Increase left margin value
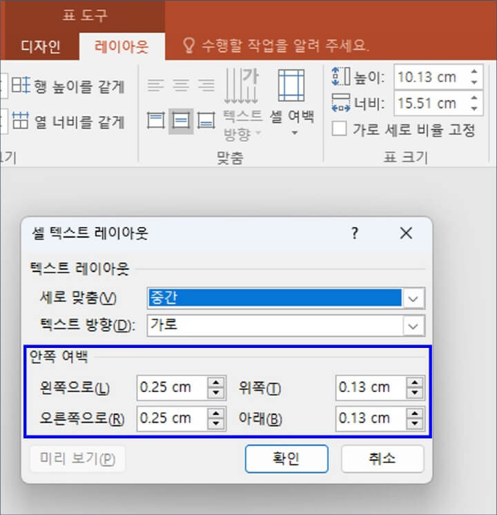Image resolution: width=497 pixels, height=515 pixels. (216, 382)
